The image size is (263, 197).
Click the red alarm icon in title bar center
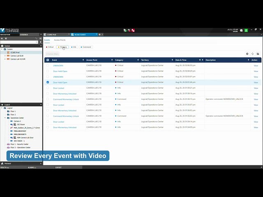point(133,30)
